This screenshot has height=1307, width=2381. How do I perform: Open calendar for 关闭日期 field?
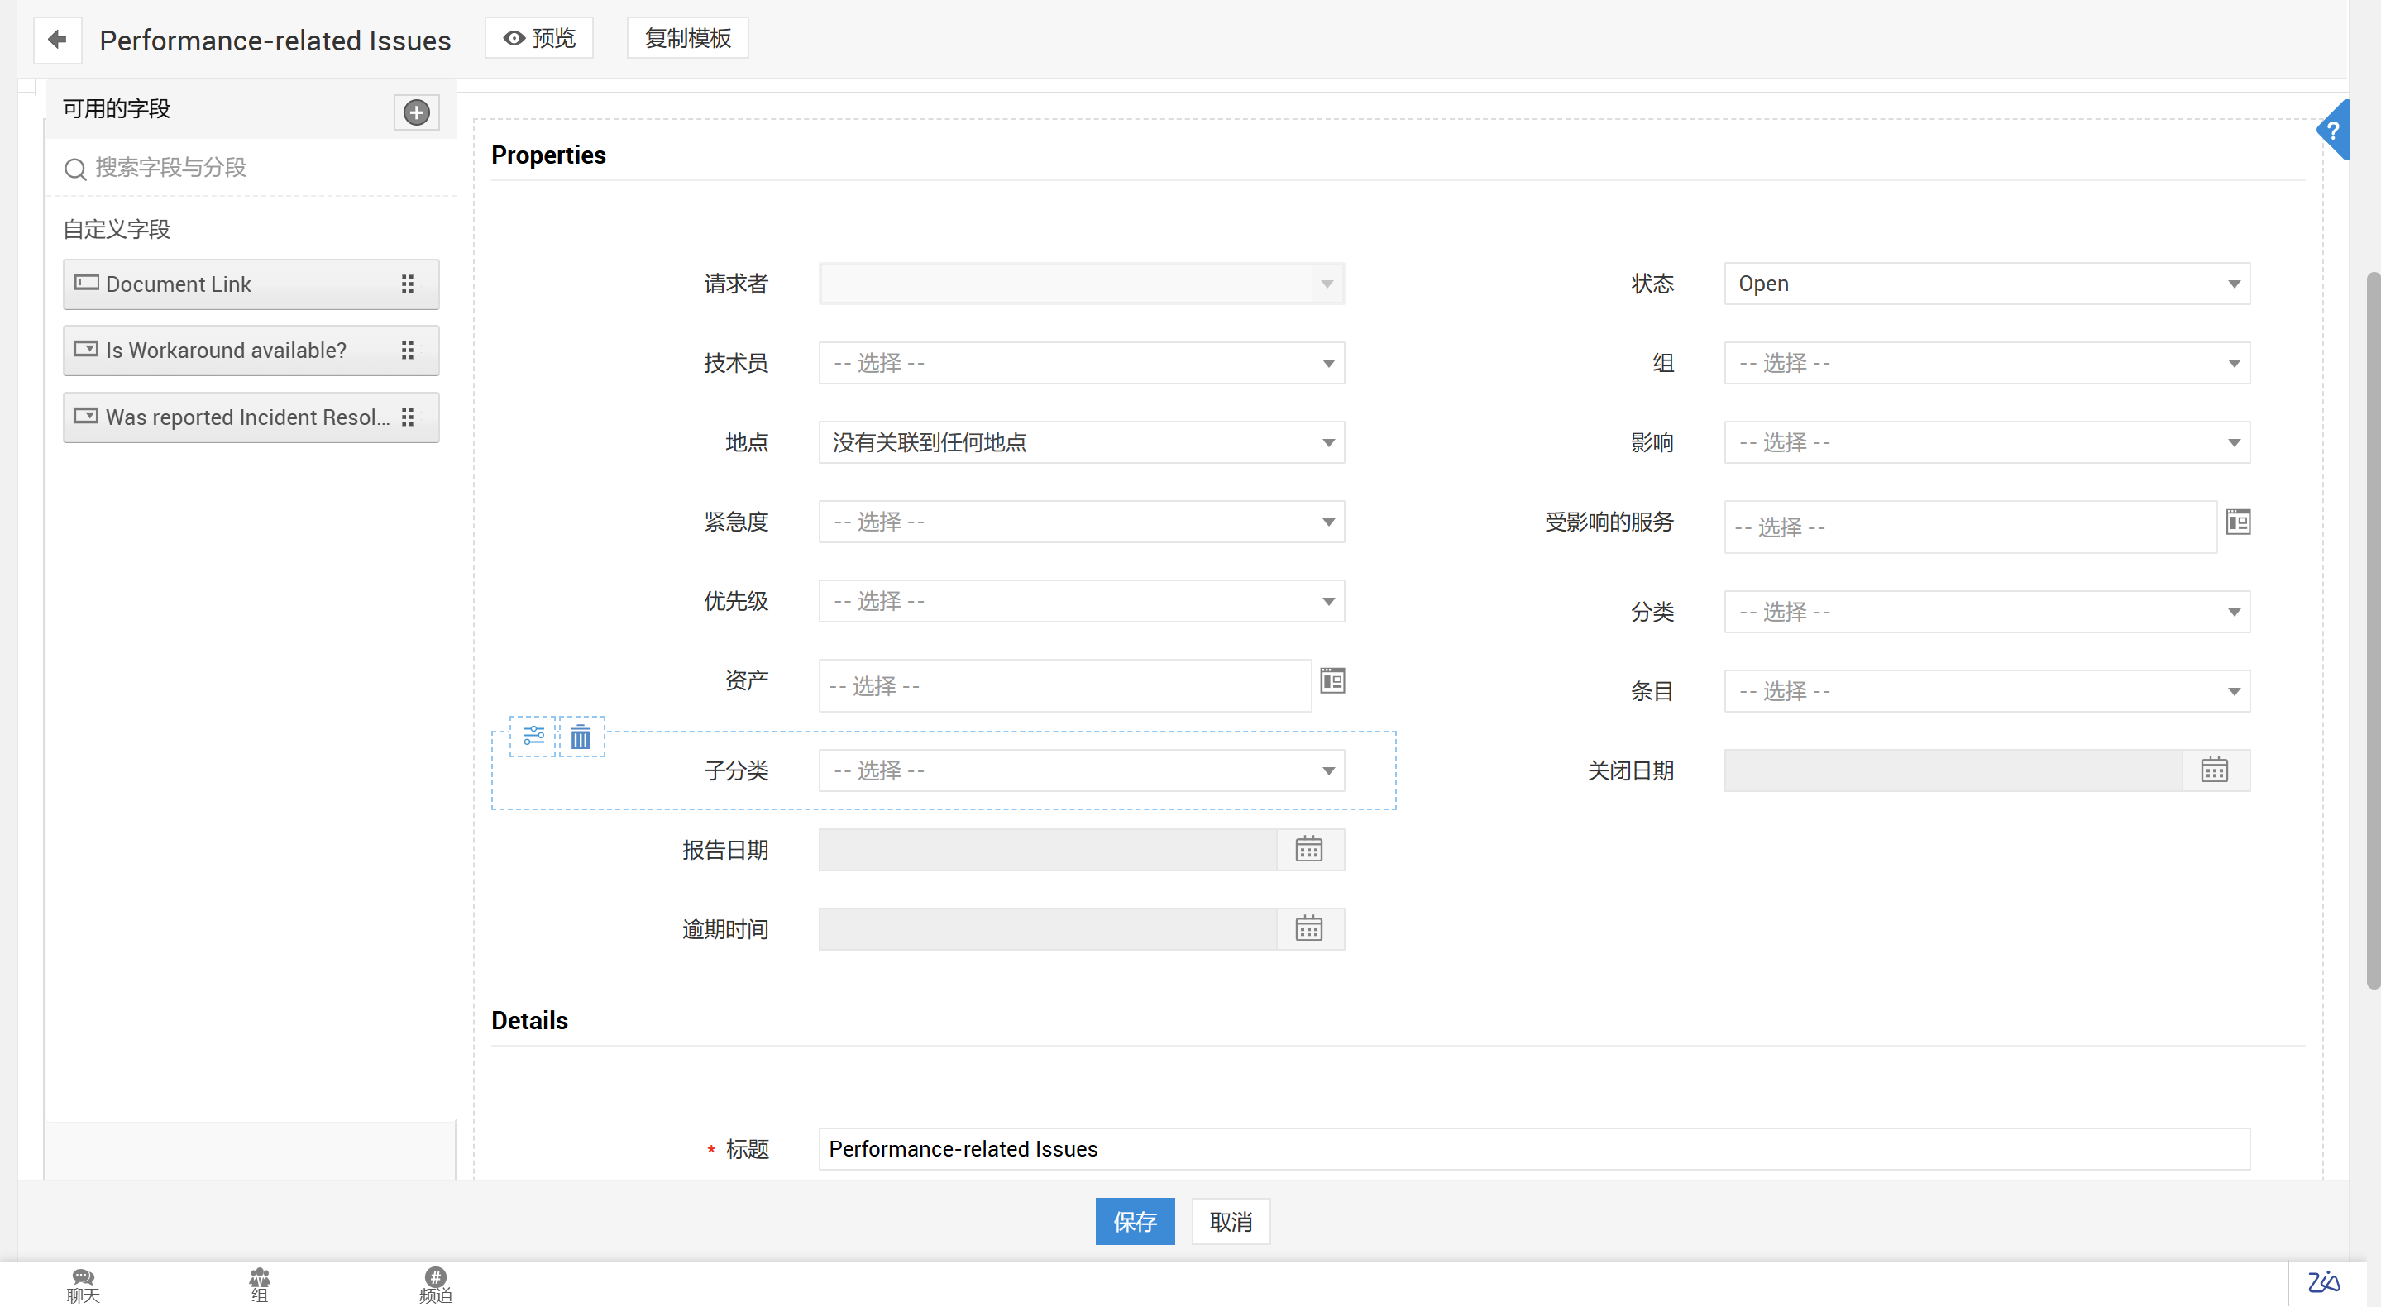click(2214, 770)
